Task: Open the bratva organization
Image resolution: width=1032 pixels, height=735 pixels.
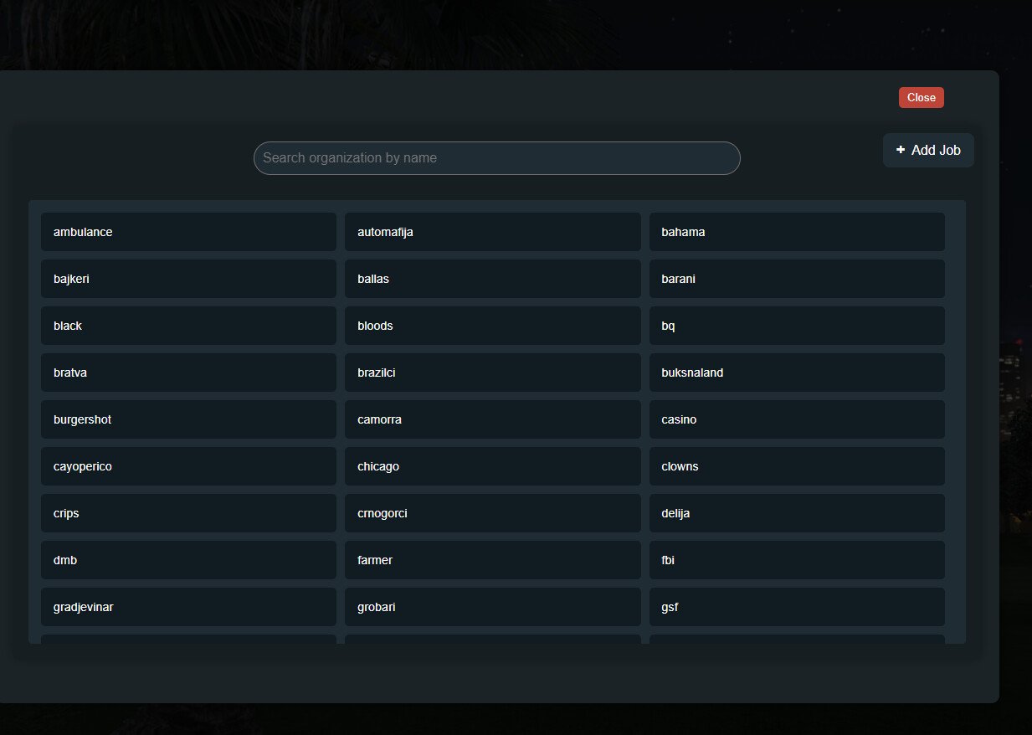Action: pyautogui.click(x=188, y=373)
